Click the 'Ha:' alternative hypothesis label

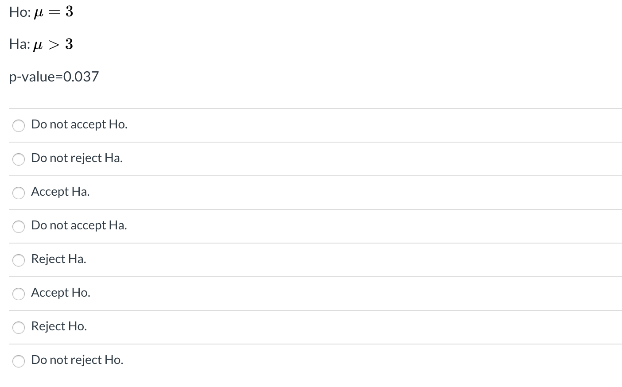point(19,44)
